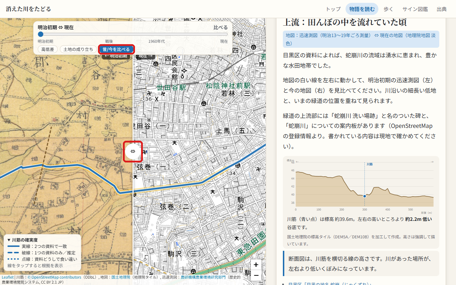The width and height of the screenshot is (456, 285).
Task: Go to the 出典 tab
Action: tap(442, 9)
